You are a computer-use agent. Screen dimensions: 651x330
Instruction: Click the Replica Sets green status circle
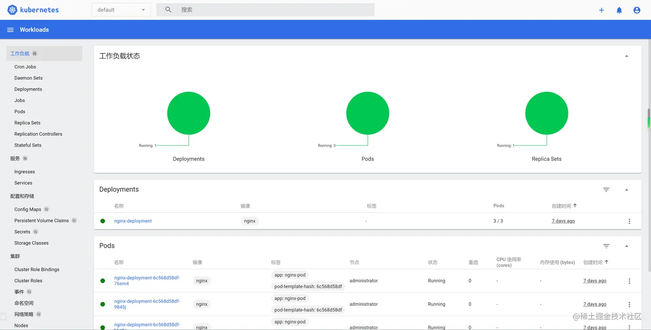pos(547,113)
